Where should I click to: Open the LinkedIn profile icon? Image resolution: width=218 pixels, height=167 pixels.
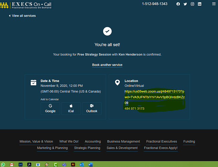pyautogui.click(x=200, y=4)
